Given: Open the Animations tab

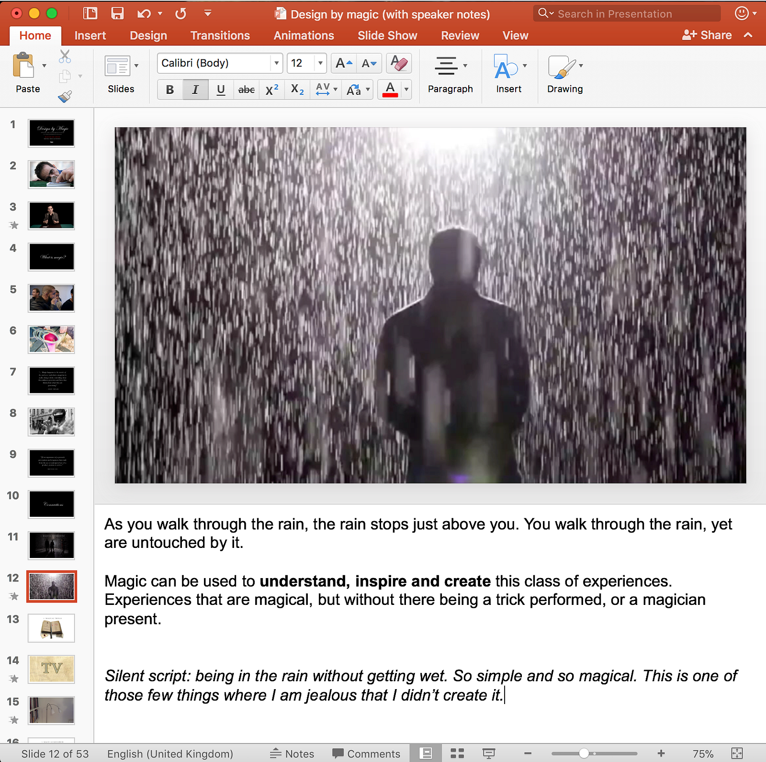Looking at the screenshot, I should (304, 35).
